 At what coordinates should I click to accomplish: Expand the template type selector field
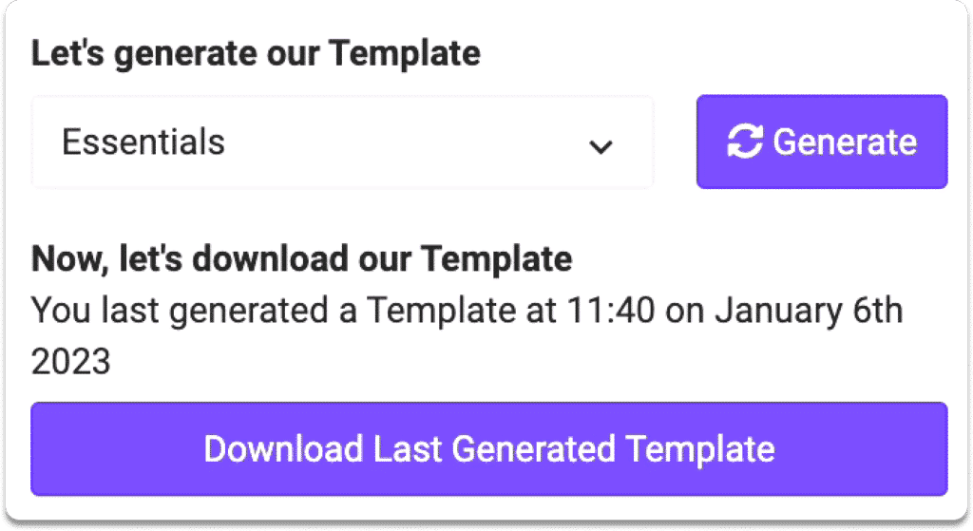342,142
